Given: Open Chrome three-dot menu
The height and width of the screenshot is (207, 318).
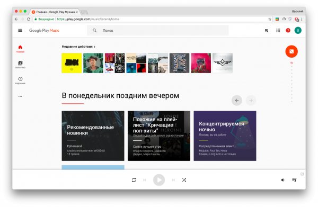Looking at the screenshot, I should (302, 19).
